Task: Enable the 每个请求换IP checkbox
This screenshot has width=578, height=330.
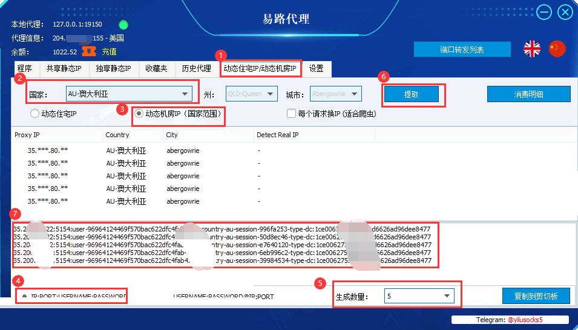Action: 291,114
